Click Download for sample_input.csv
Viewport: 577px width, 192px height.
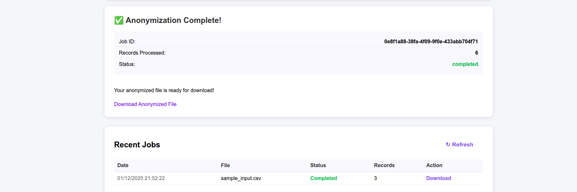[x=438, y=178]
